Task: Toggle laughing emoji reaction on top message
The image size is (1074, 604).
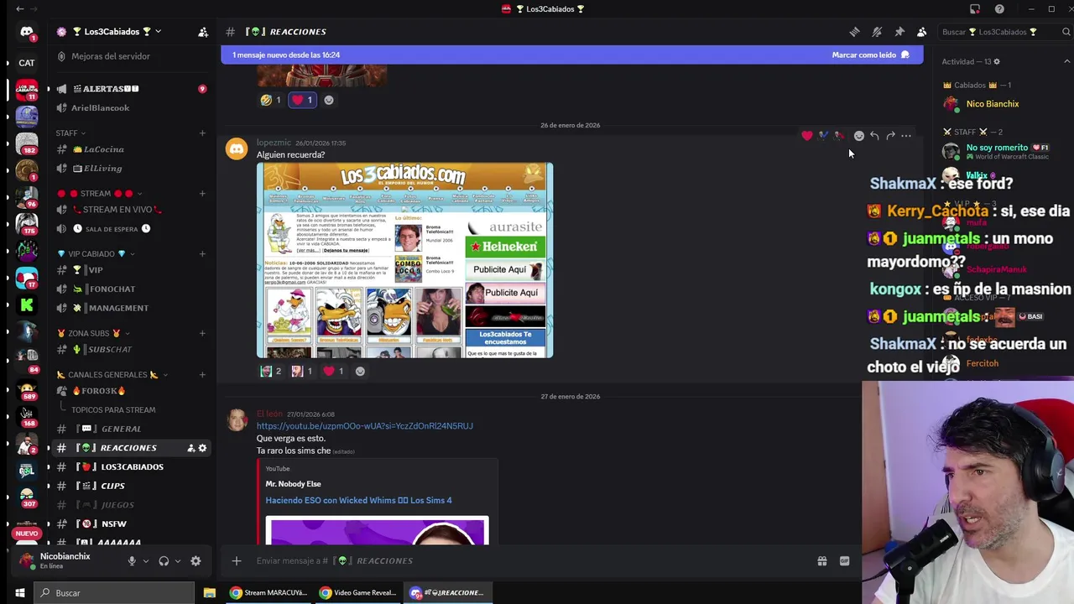Action: [271, 100]
